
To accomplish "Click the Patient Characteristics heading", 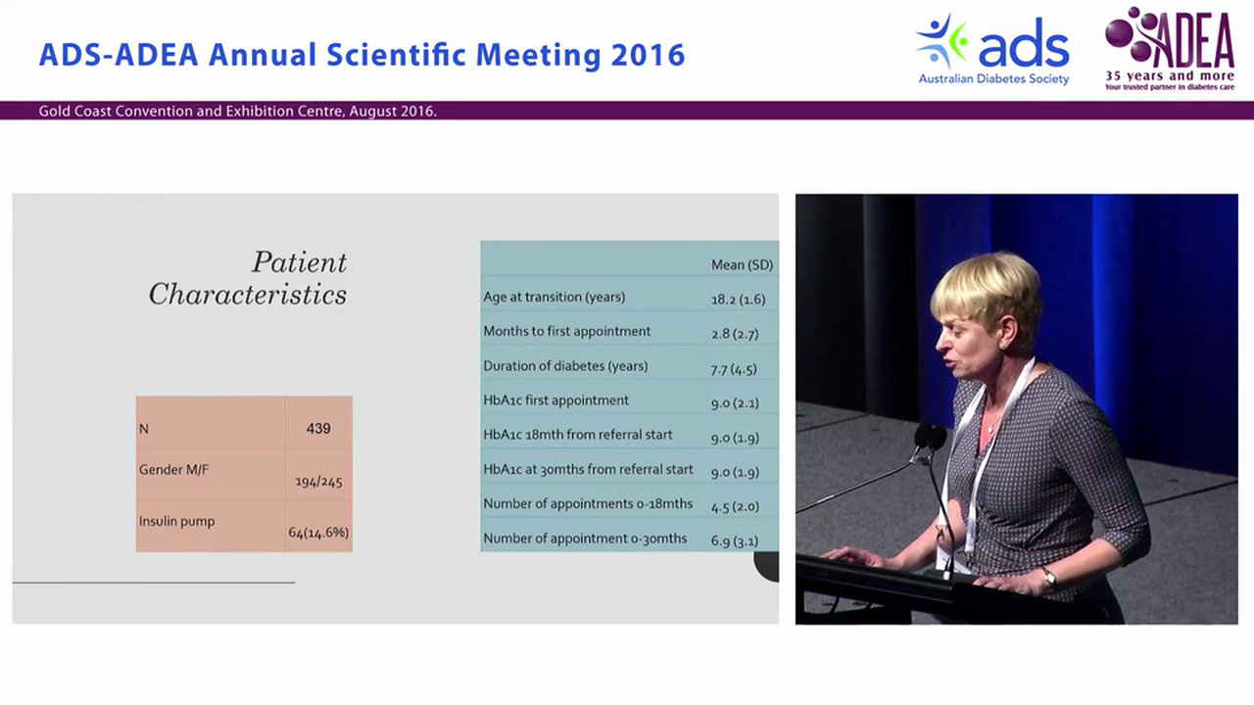I will [x=248, y=278].
